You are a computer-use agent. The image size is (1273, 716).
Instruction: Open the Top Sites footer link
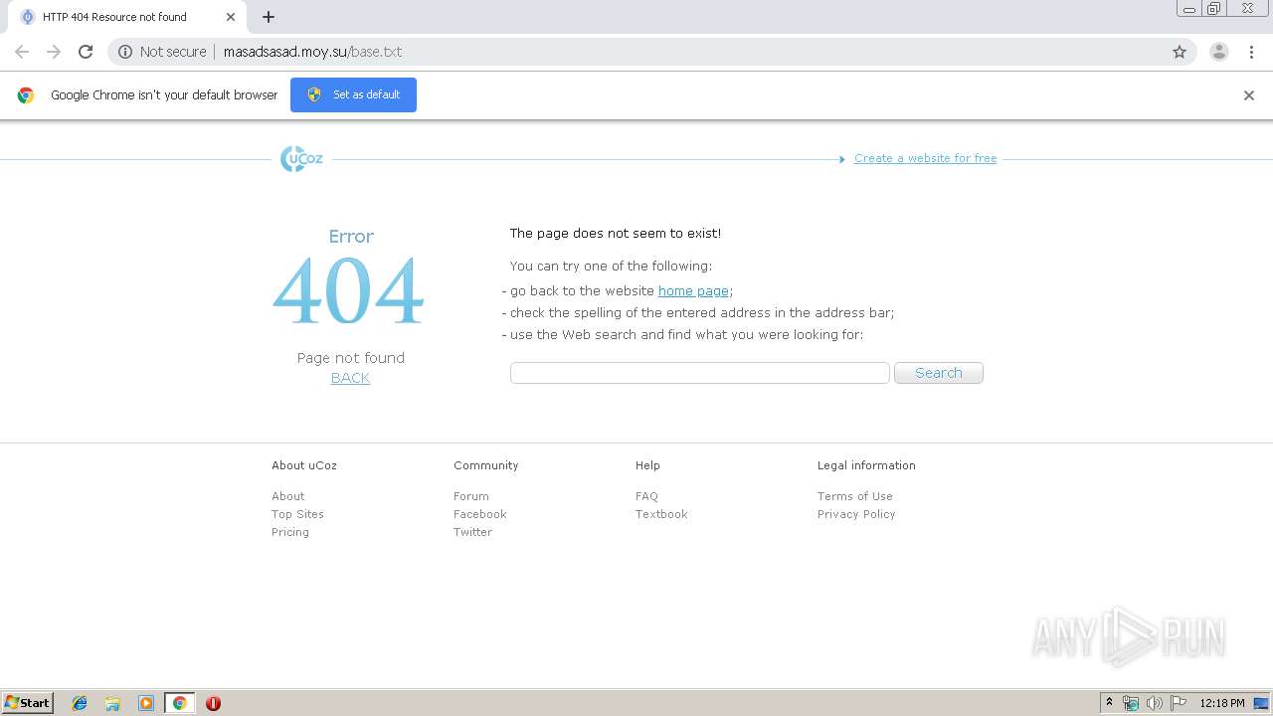297,514
